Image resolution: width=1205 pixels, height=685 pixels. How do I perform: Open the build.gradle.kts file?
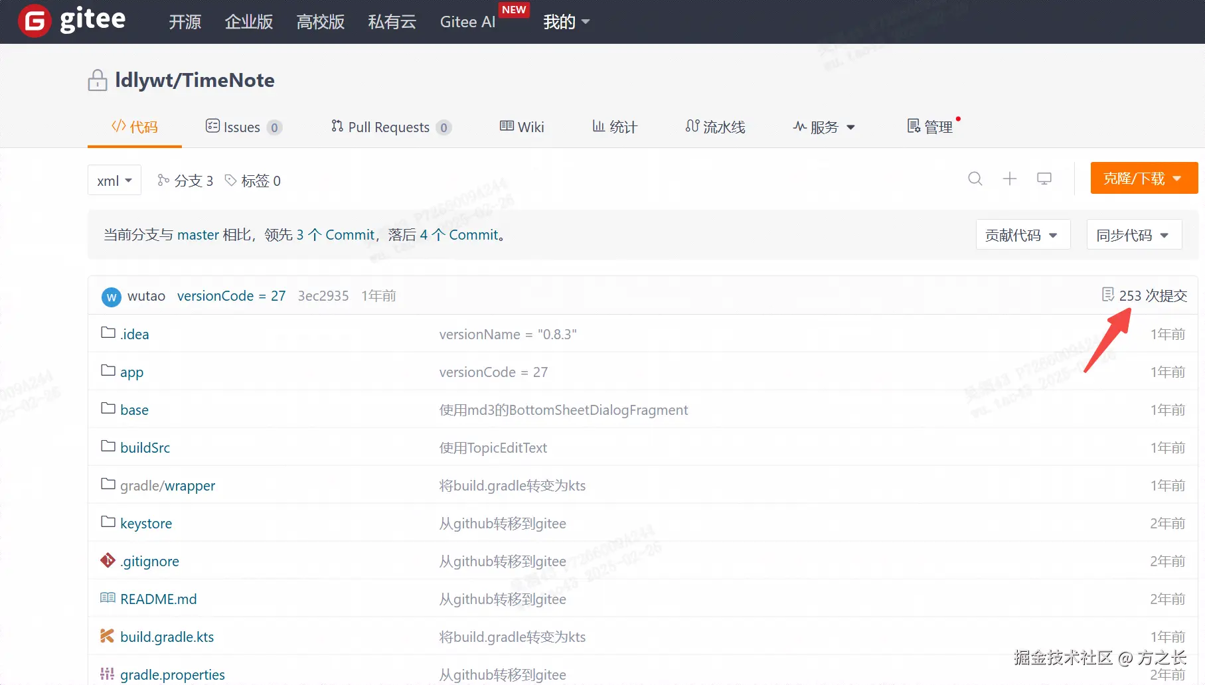click(x=167, y=637)
